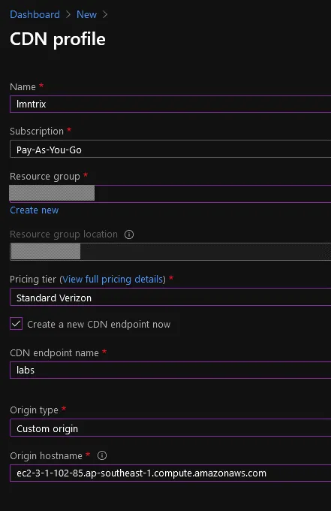Click the Create new resource group link
This screenshot has height=511, width=331.
35,210
